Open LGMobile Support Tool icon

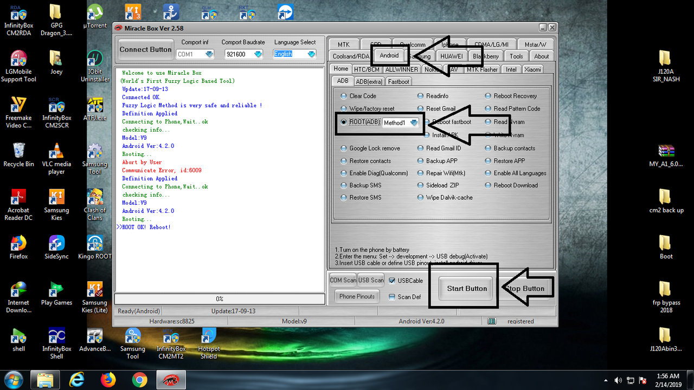coord(18,66)
